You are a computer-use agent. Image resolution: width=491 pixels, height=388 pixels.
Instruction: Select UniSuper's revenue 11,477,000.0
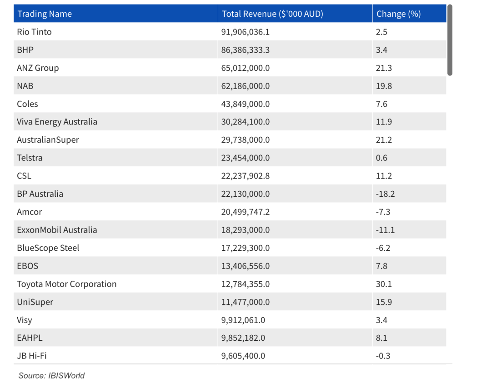245,302
